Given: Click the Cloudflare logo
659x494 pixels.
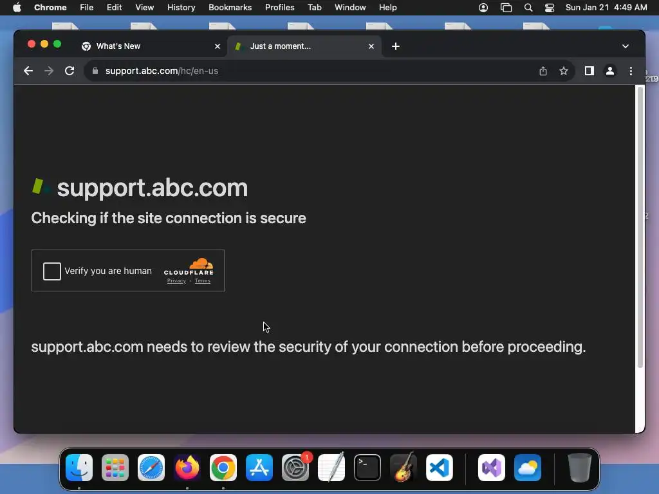Looking at the screenshot, I should pos(189,267).
